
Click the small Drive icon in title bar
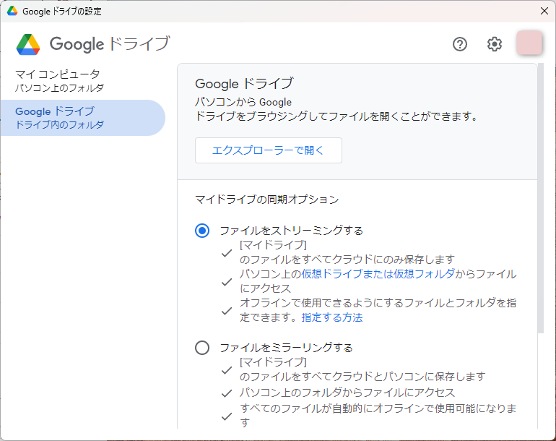pos(12,11)
